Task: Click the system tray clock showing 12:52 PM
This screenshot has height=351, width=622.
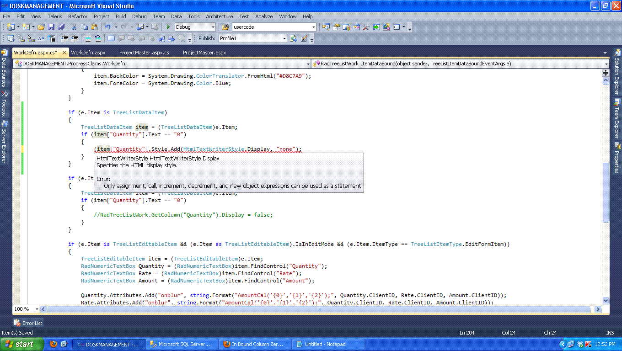Action: pyautogui.click(x=605, y=344)
